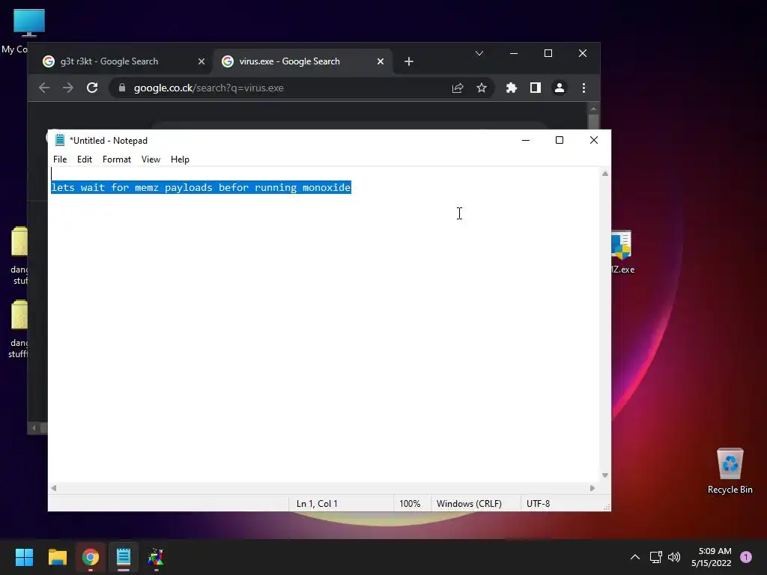This screenshot has height=575, width=767.
Task: Reload the Chrome page
Action: (92, 88)
